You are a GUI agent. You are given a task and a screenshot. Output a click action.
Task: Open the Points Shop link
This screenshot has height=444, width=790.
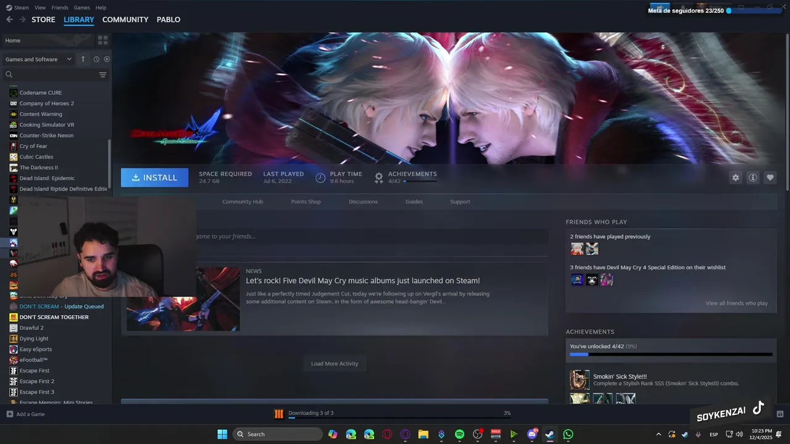[x=306, y=202]
